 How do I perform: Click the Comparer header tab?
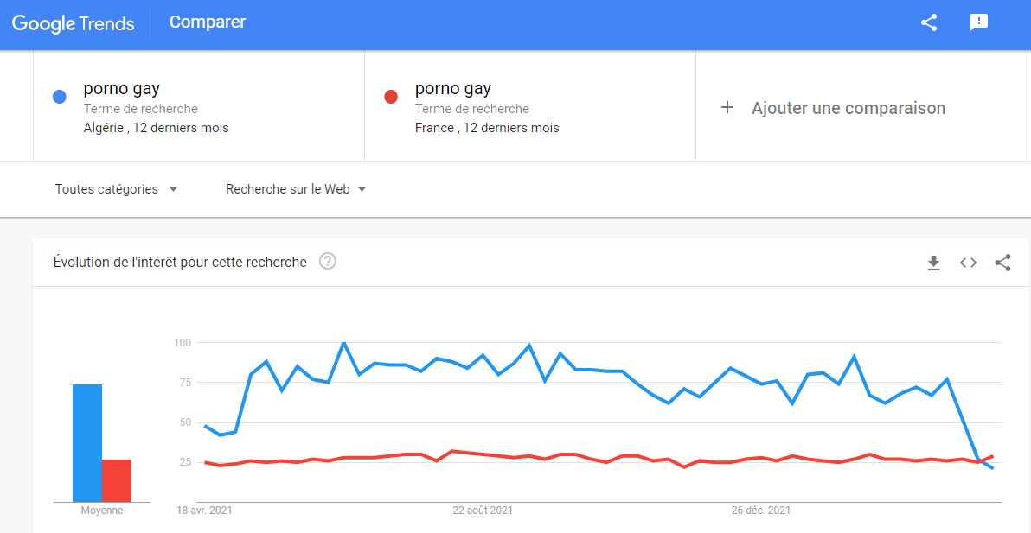click(207, 22)
